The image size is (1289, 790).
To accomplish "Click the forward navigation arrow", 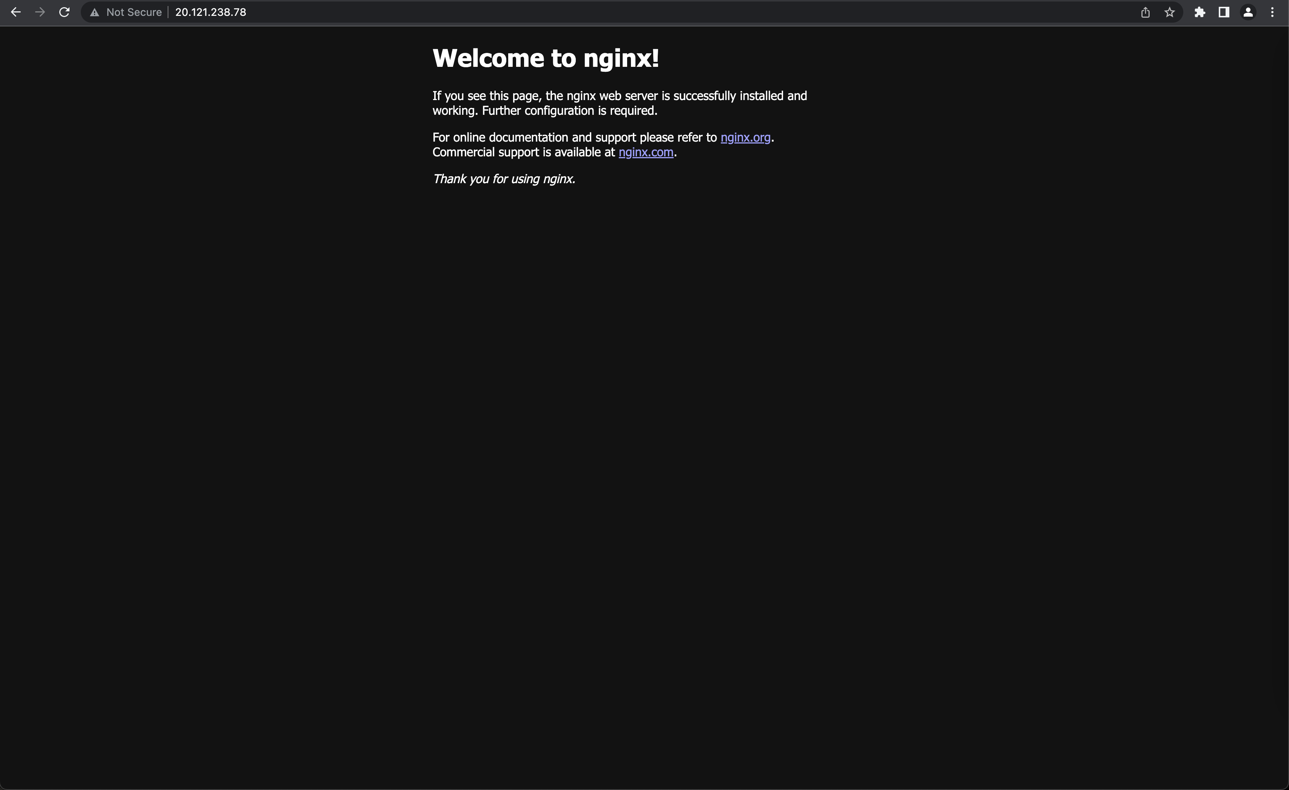I will [x=40, y=12].
